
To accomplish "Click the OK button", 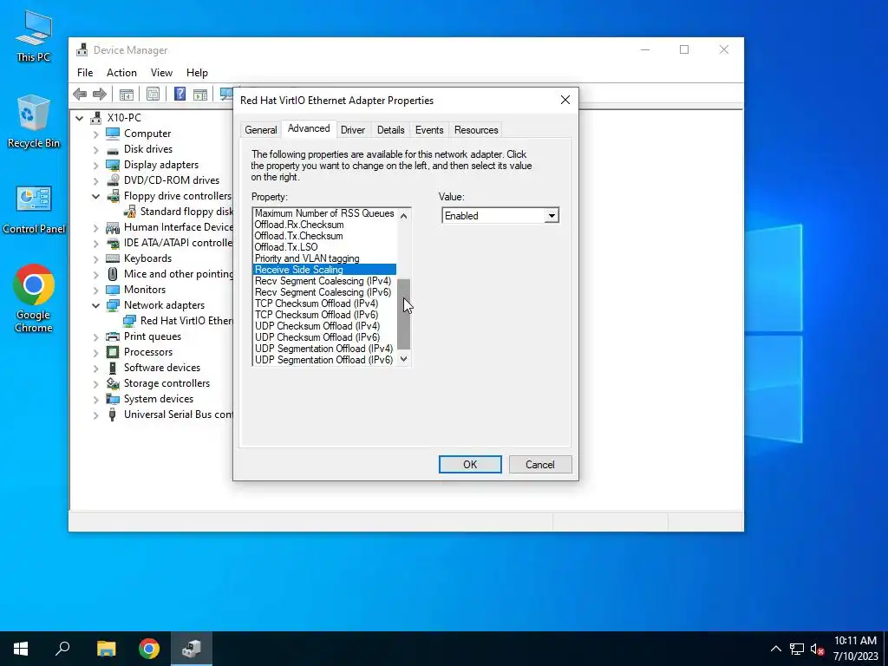I will pyautogui.click(x=470, y=465).
